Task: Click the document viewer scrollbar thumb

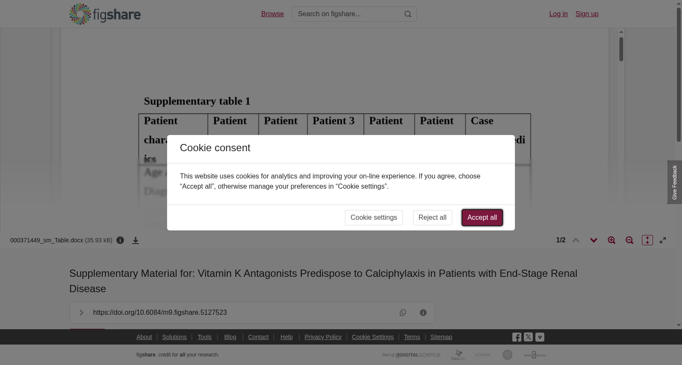Action: pyautogui.click(x=621, y=49)
